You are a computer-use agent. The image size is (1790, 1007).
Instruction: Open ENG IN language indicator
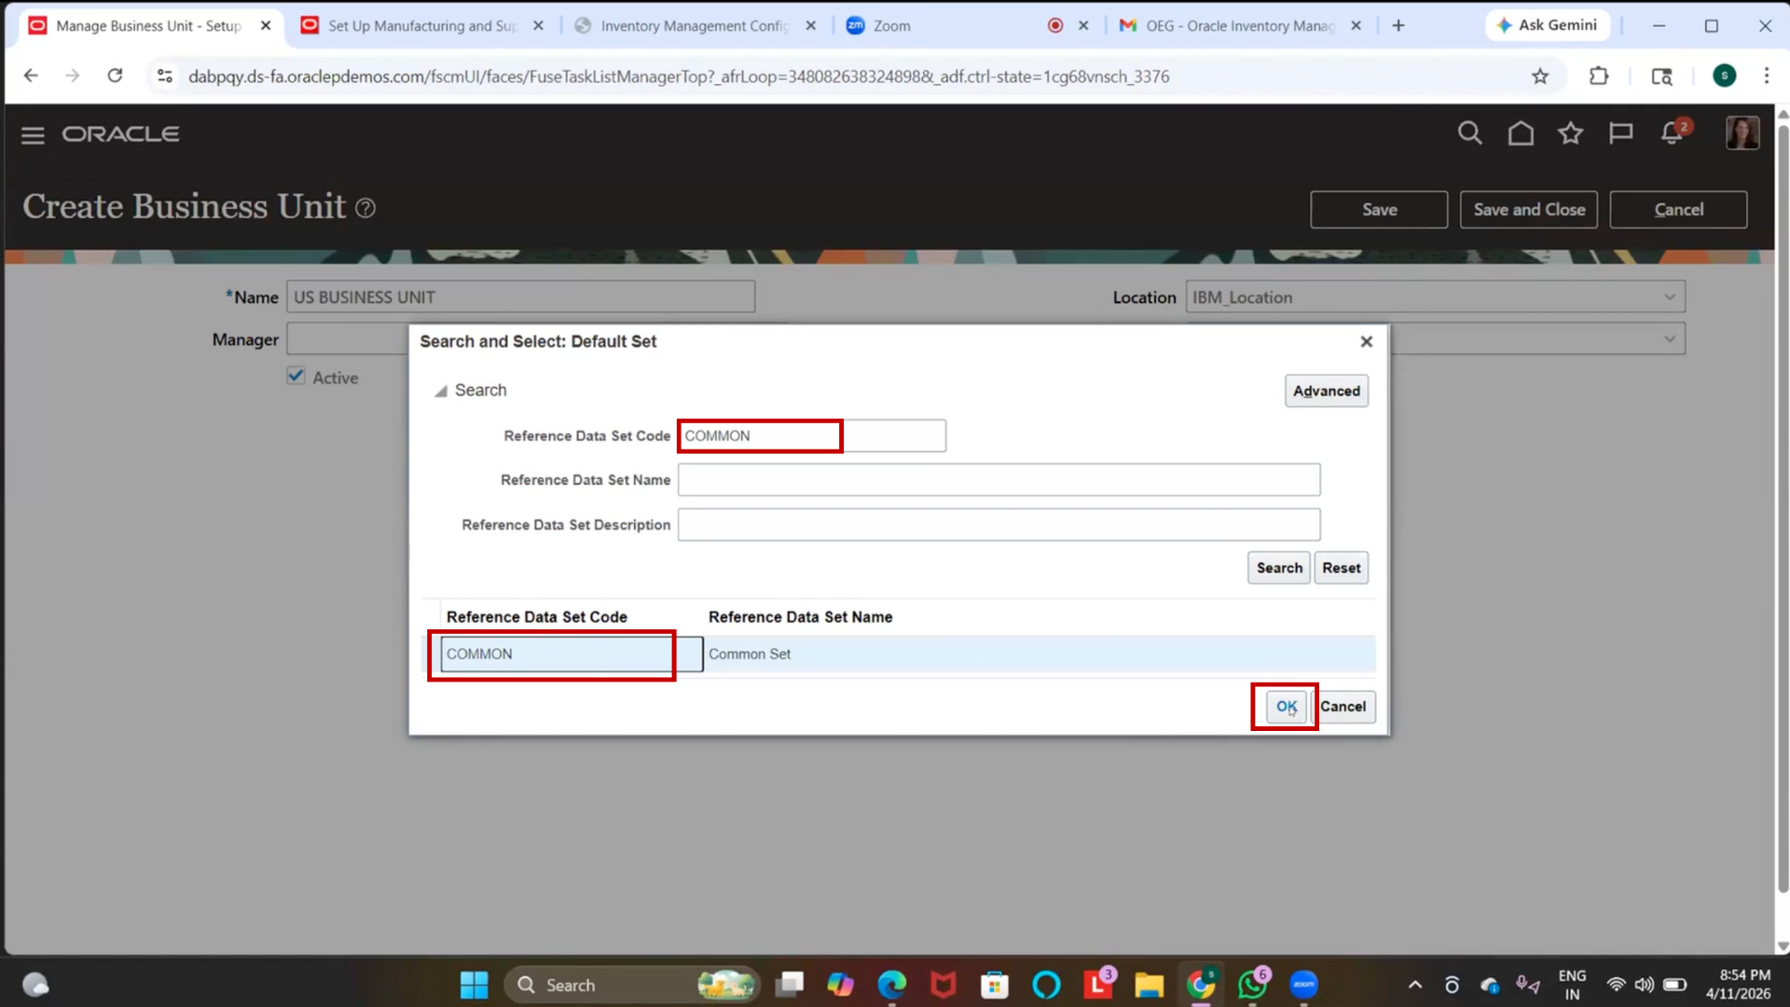[x=1572, y=985]
